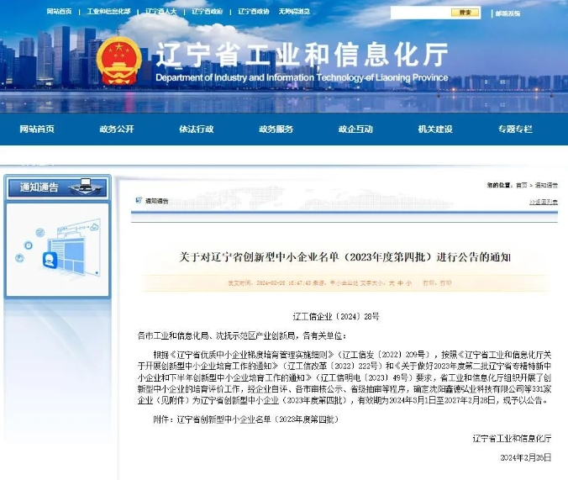Open 网站首页 in main navigation bar
This screenshot has width=568, height=480.
tap(37, 129)
